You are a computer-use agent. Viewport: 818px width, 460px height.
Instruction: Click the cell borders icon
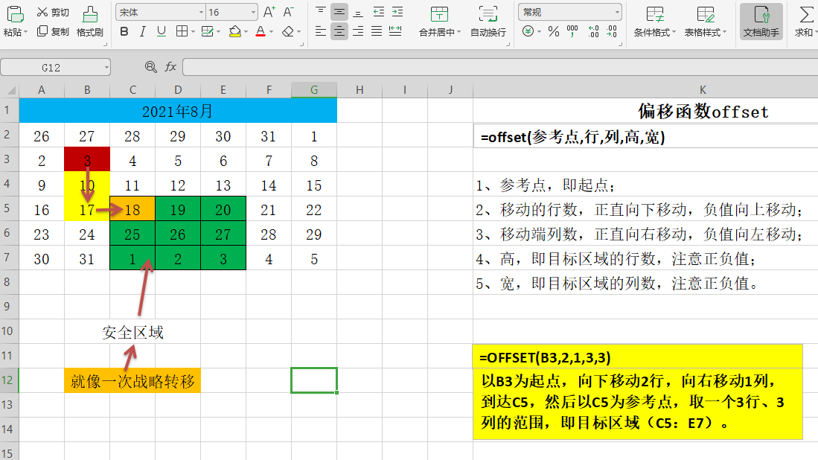coord(182,32)
